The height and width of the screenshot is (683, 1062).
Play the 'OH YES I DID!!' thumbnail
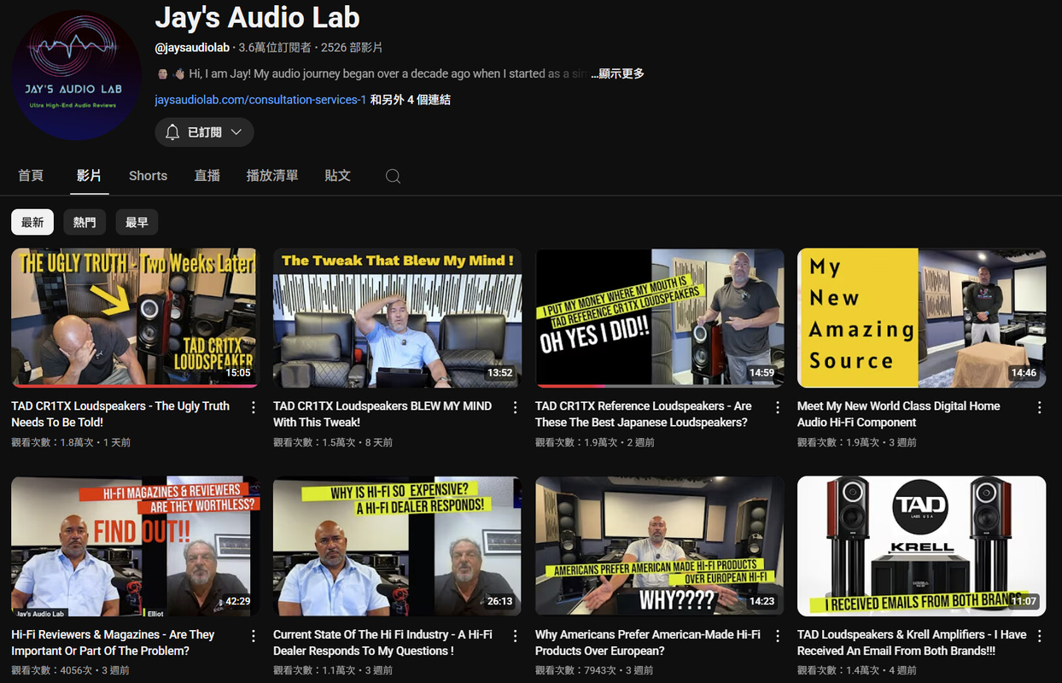tap(659, 318)
